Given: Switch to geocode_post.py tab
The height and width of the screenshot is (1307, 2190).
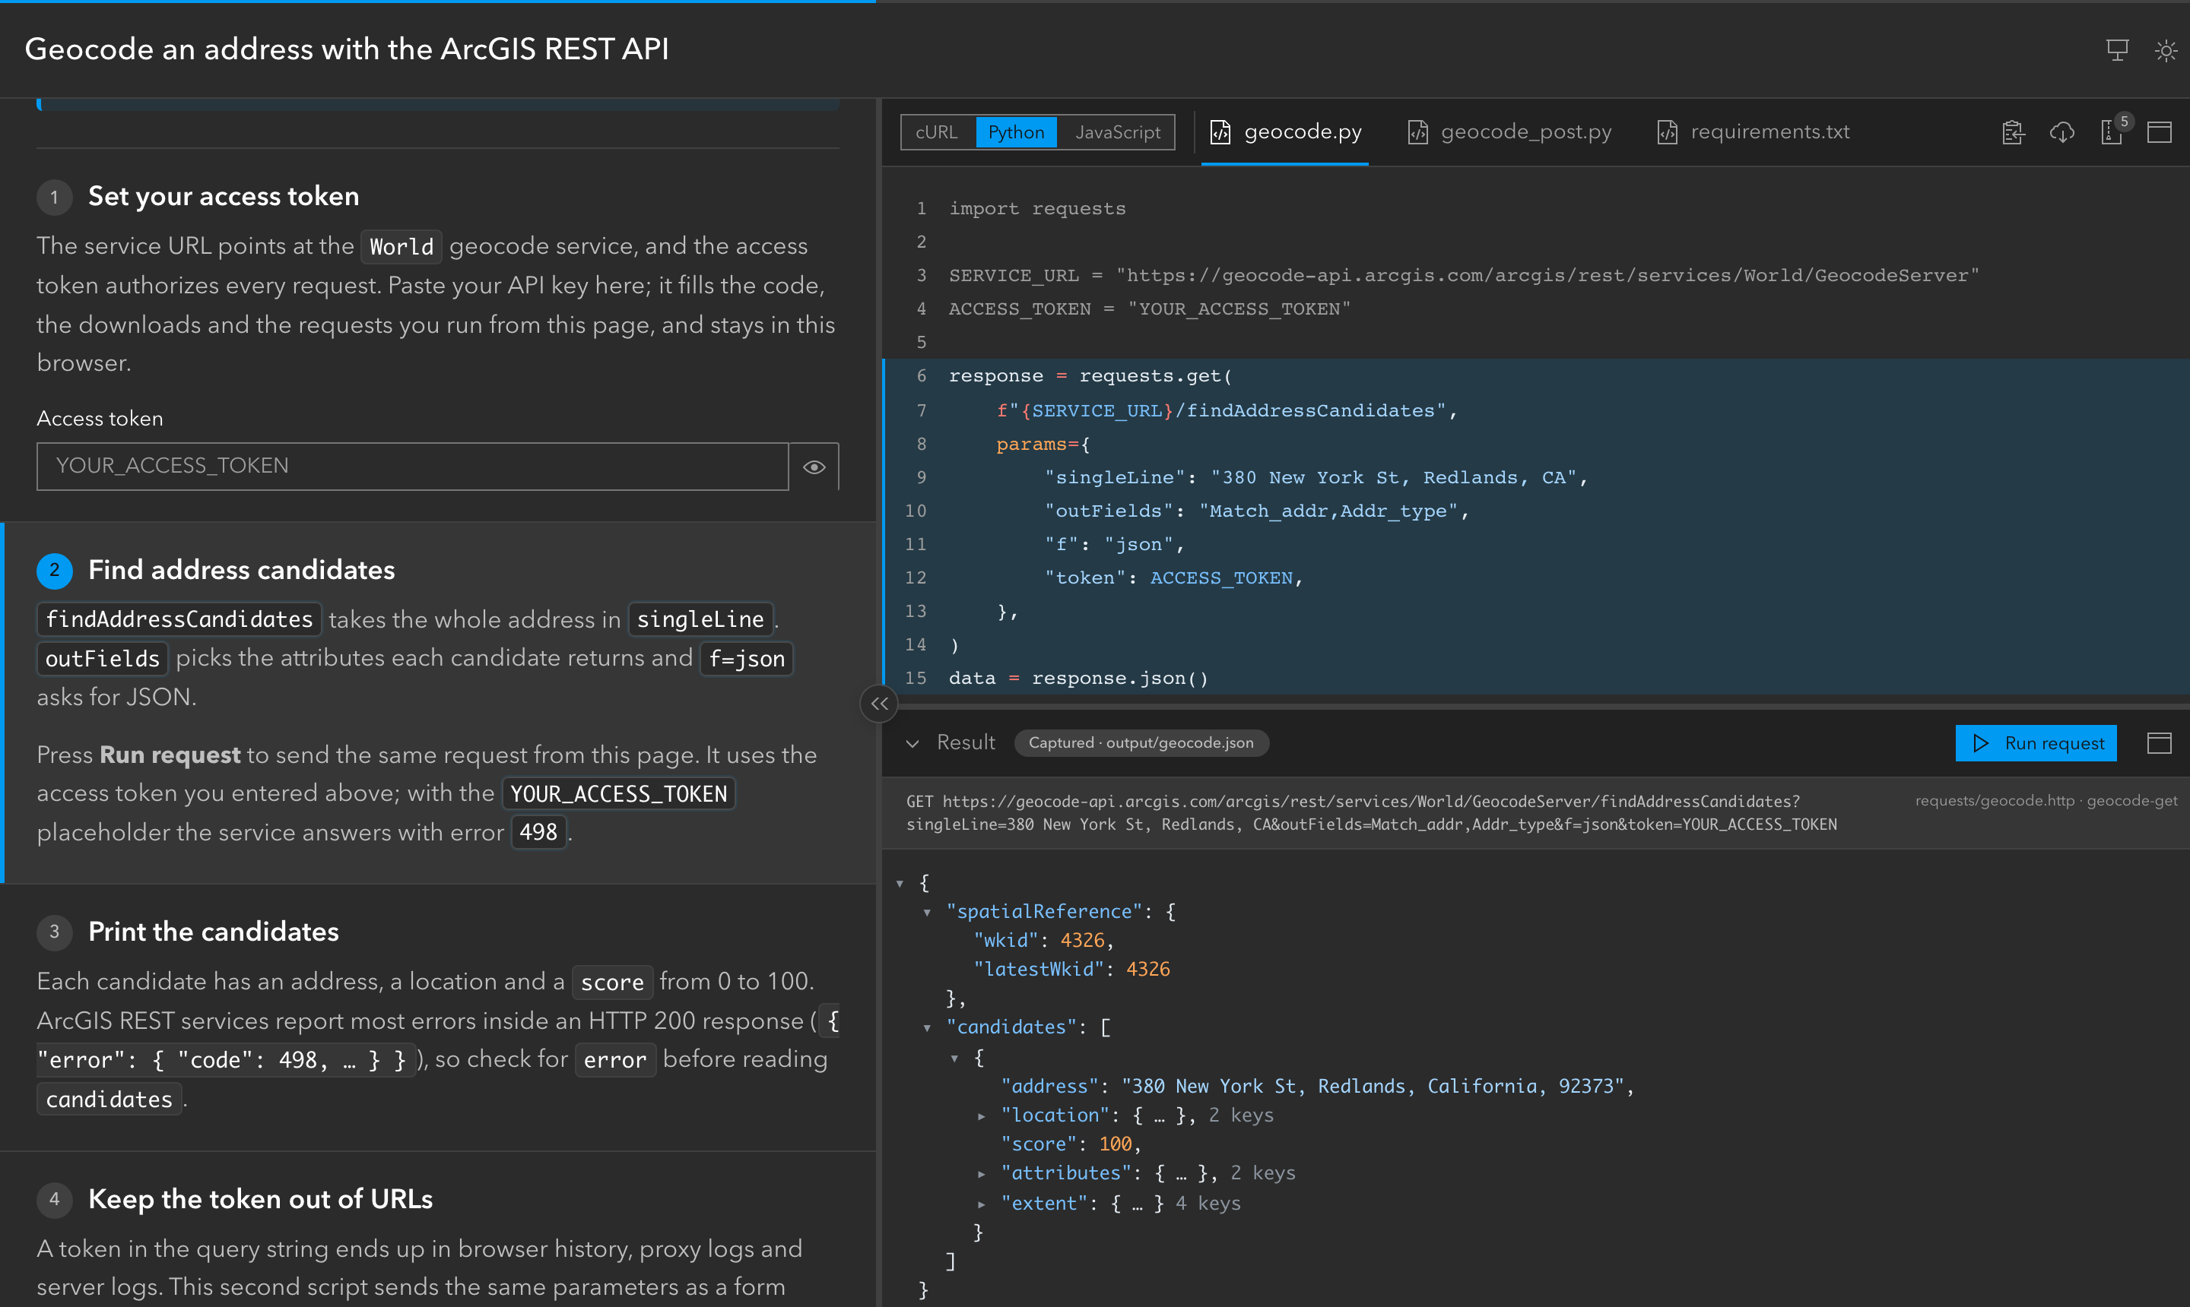Looking at the screenshot, I should click(x=1509, y=132).
